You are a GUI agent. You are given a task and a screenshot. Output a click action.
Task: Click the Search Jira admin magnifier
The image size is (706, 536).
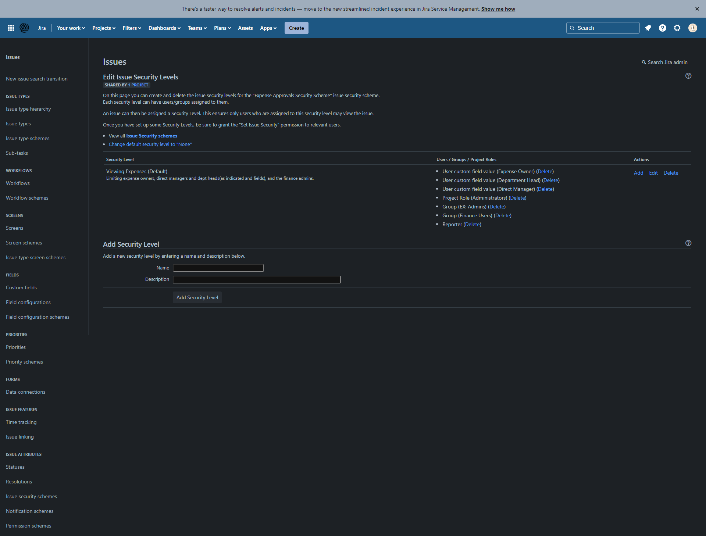(644, 62)
